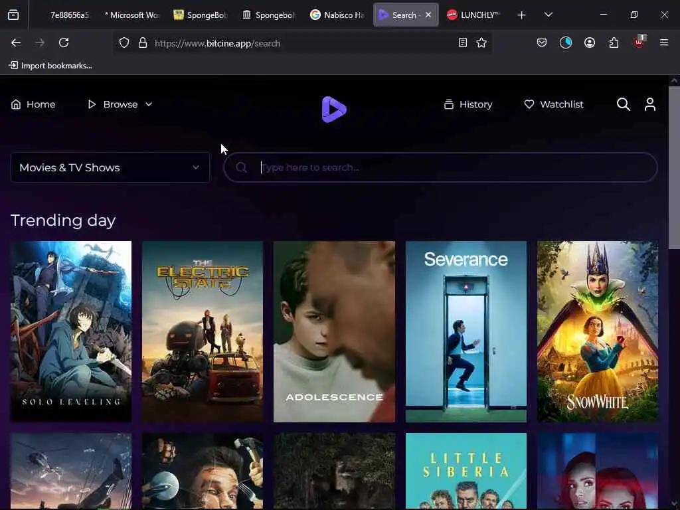Click the Firefox tab overview icon

13,15
